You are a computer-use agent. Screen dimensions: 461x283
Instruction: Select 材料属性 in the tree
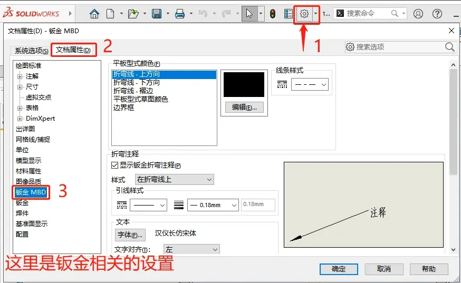(x=28, y=171)
